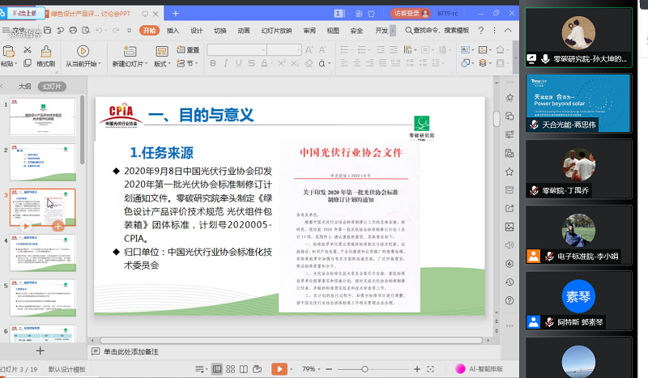648x378 pixels.
Task: Toggle Strikethrough formatting
Action: click(251, 63)
